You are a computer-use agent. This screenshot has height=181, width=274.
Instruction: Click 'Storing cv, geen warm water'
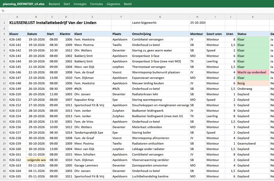160,51
